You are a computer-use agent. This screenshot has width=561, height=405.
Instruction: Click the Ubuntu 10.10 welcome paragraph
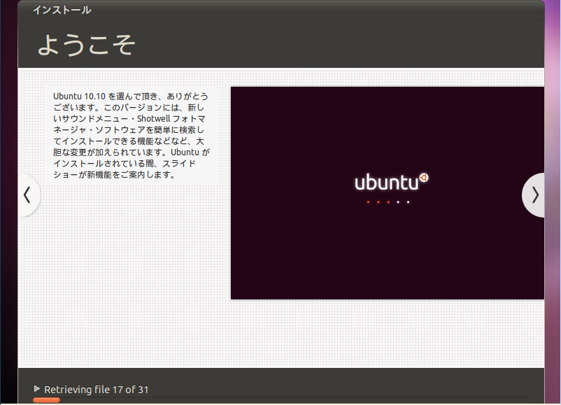point(132,135)
